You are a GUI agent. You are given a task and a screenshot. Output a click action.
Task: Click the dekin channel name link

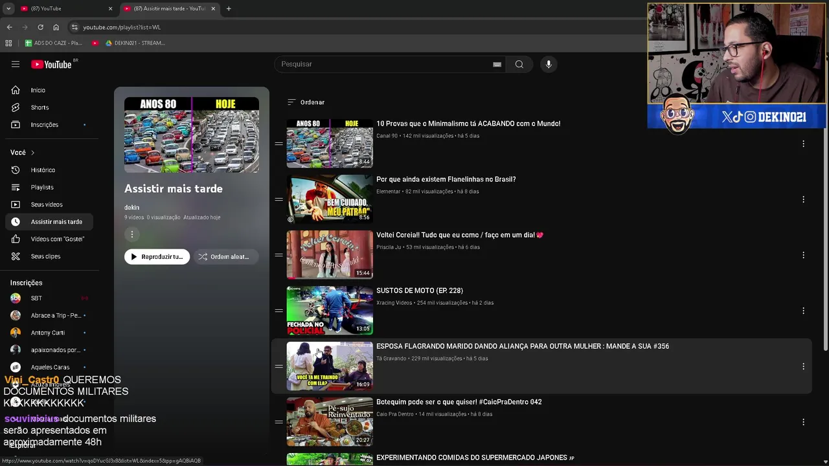(x=131, y=207)
